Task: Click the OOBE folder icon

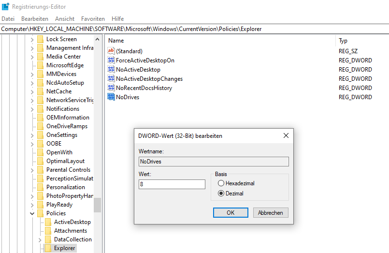Action: [x=40, y=144]
